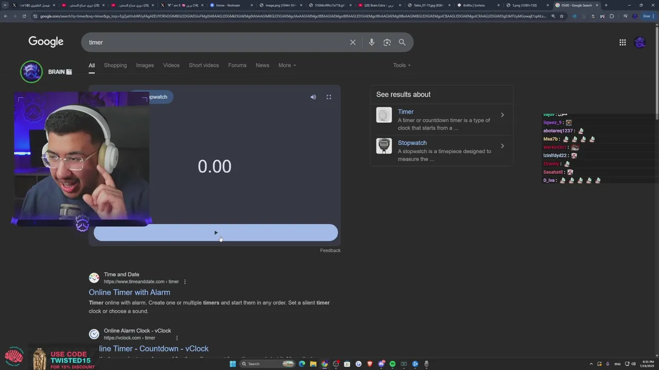Clear the search box with the X icon
Image resolution: width=659 pixels, height=370 pixels.
(353, 42)
